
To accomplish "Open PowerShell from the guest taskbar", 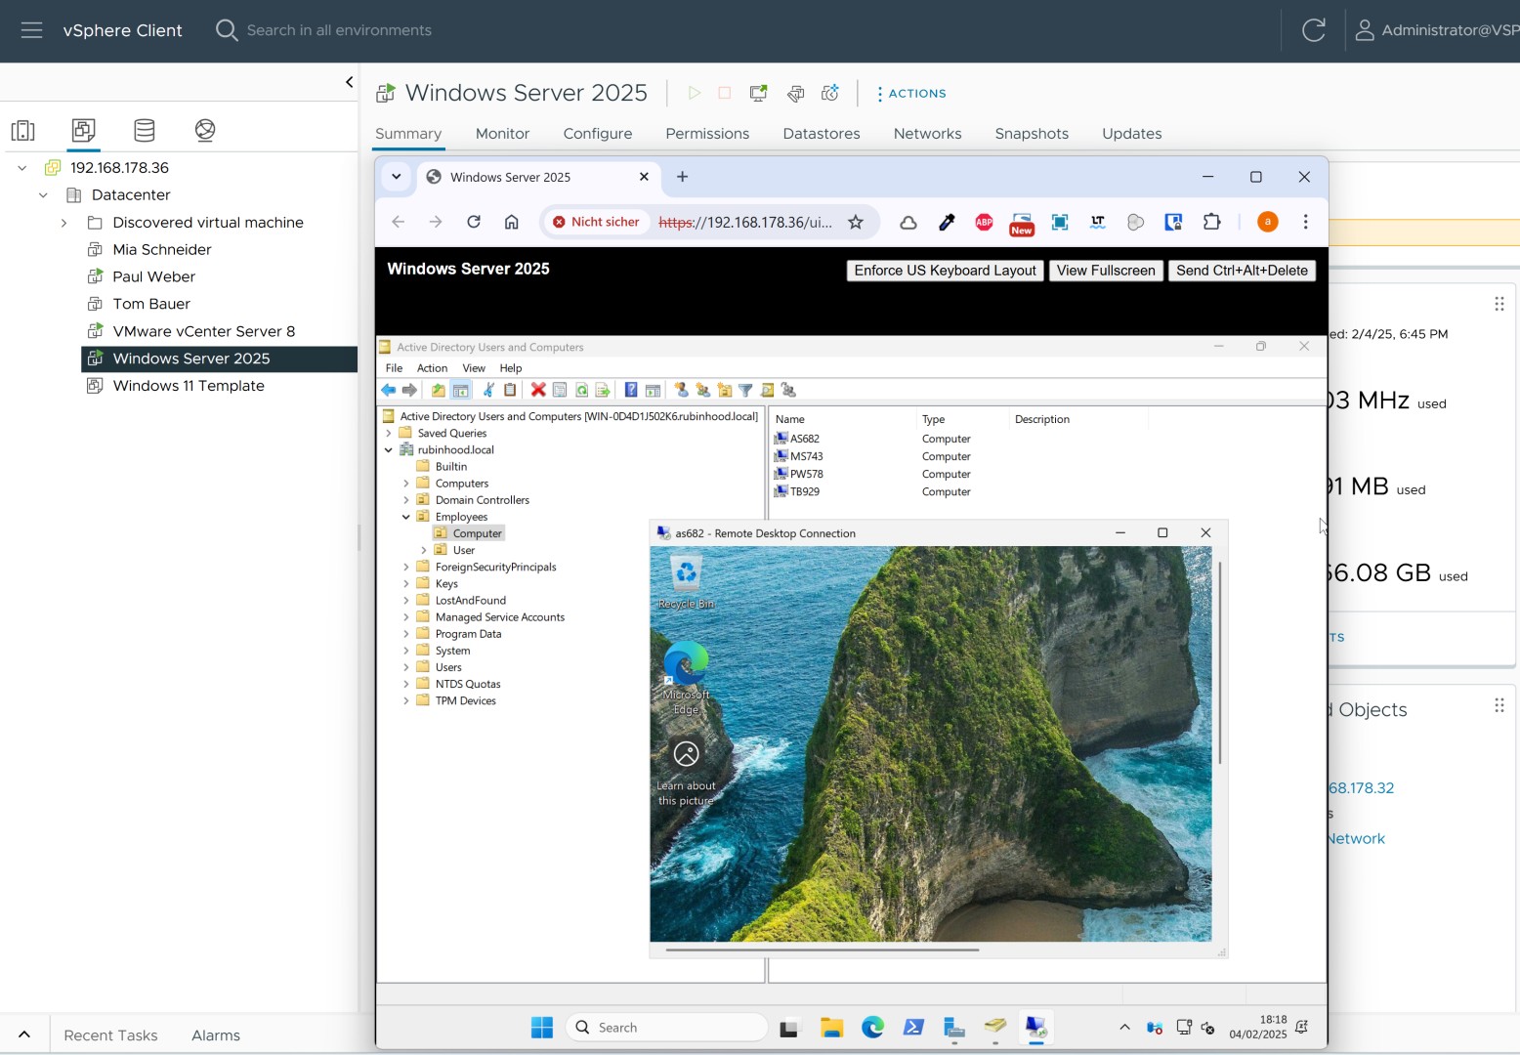I will coord(913,1027).
